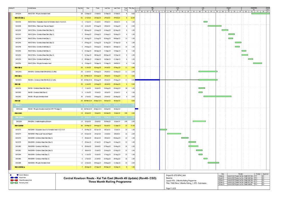Collapse the Stage 1 teal group band

[x=19, y=105]
